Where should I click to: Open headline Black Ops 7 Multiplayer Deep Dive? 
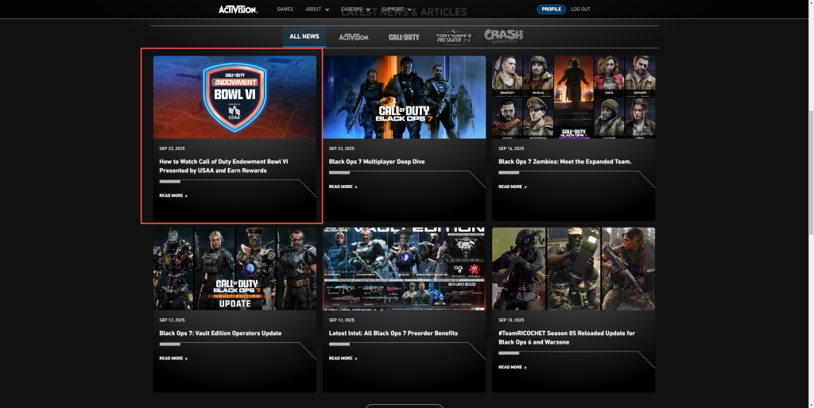click(x=377, y=162)
